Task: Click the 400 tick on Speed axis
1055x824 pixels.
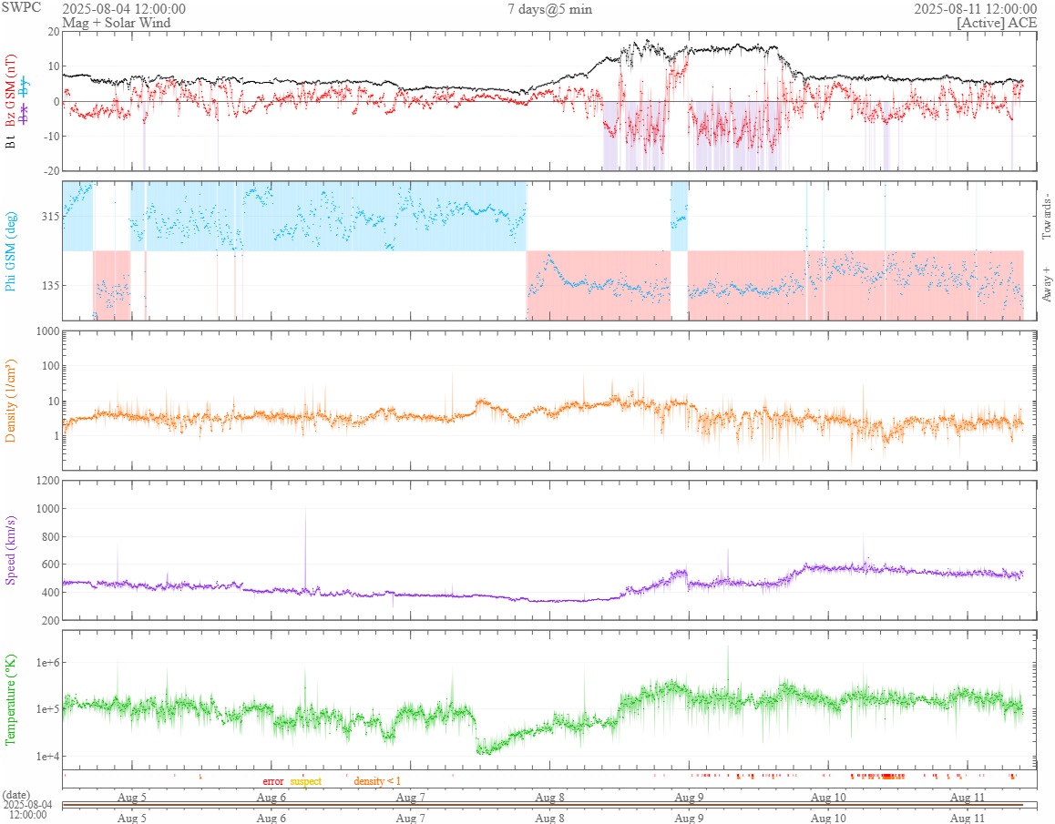Action: [50, 593]
